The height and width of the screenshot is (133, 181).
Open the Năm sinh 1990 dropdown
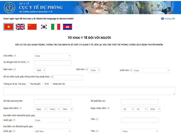coord(40,70)
